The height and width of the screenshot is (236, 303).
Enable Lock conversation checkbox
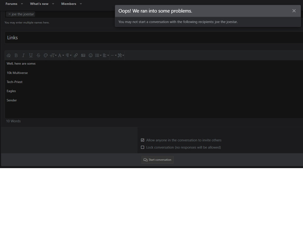click(x=143, y=147)
